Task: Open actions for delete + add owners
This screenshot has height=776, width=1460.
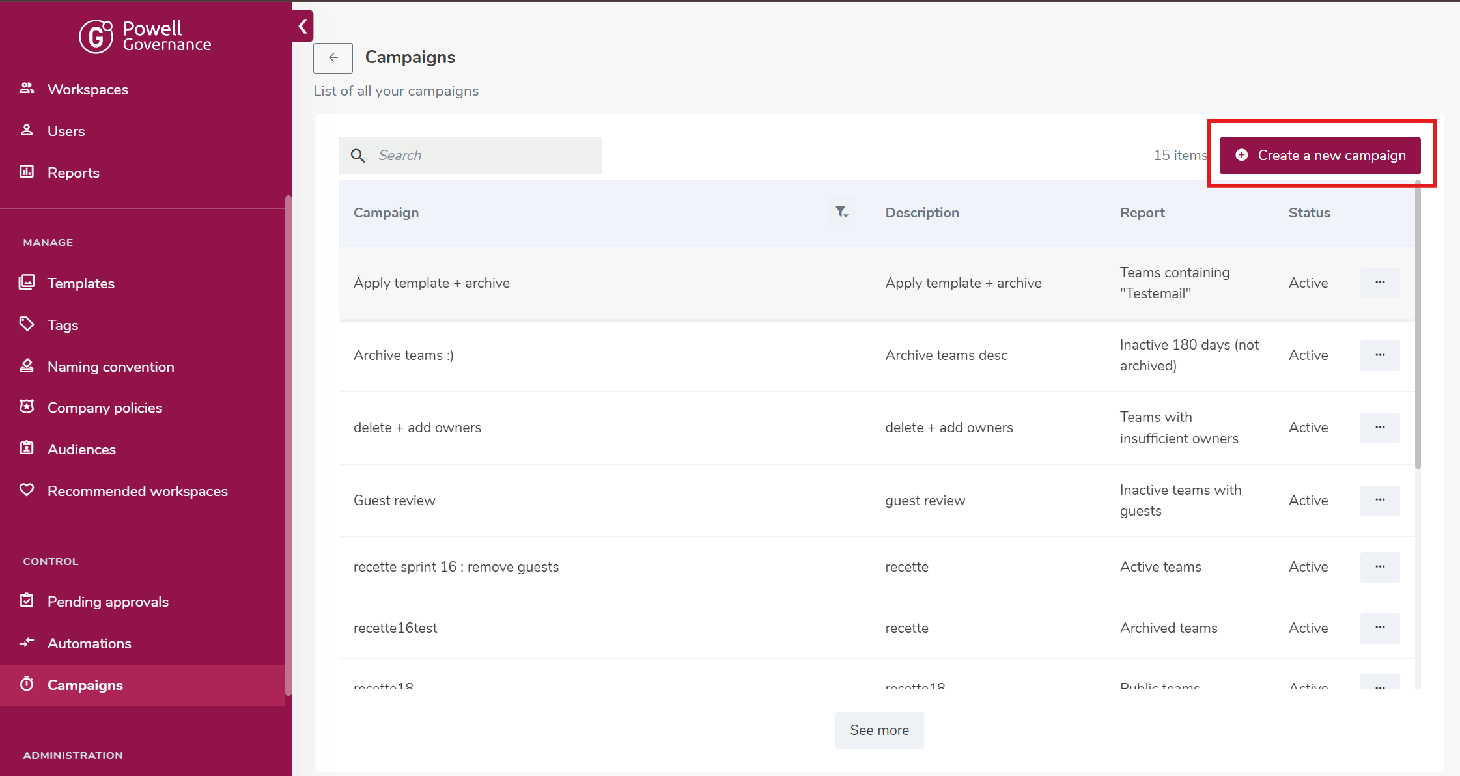Action: point(1380,428)
